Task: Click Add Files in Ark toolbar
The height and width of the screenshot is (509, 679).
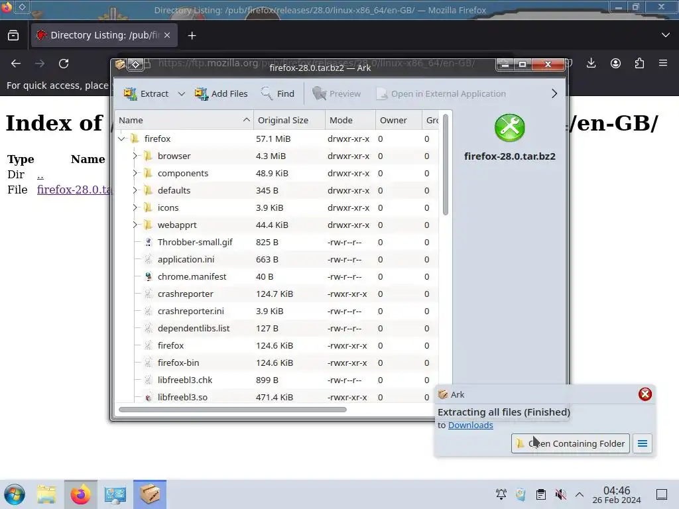Action: coord(221,93)
